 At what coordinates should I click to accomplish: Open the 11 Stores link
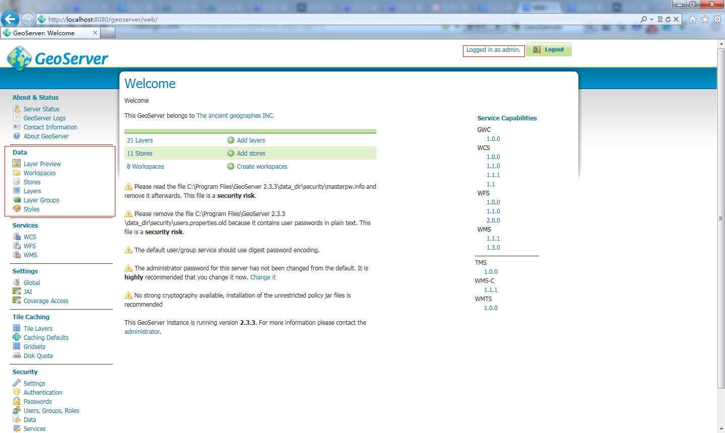click(x=140, y=154)
